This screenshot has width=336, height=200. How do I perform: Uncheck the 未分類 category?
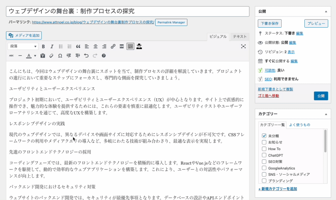[x=264, y=136]
